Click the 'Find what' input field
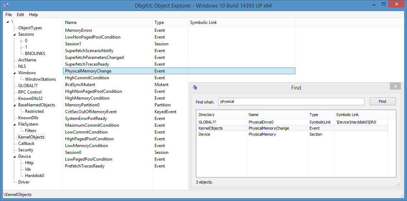407x201 pixels. [291, 101]
